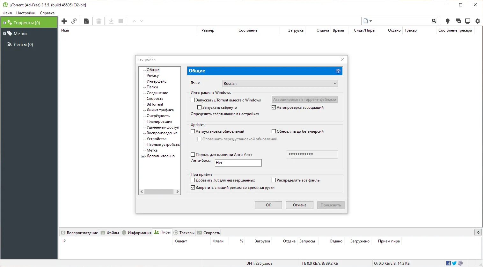Screen dimensions: 483x267
Task: Click the Add Torrent from URL link icon
Action: [x=74, y=21]
